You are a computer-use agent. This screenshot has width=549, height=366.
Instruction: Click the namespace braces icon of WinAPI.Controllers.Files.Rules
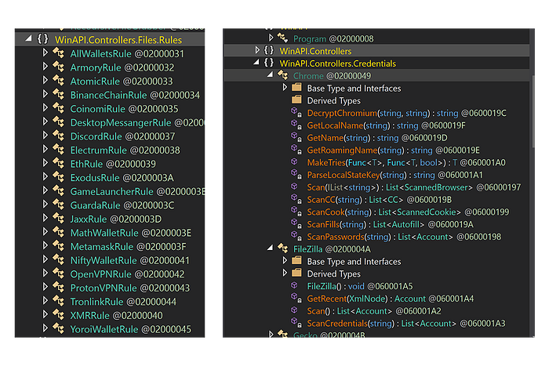[42, 39]
